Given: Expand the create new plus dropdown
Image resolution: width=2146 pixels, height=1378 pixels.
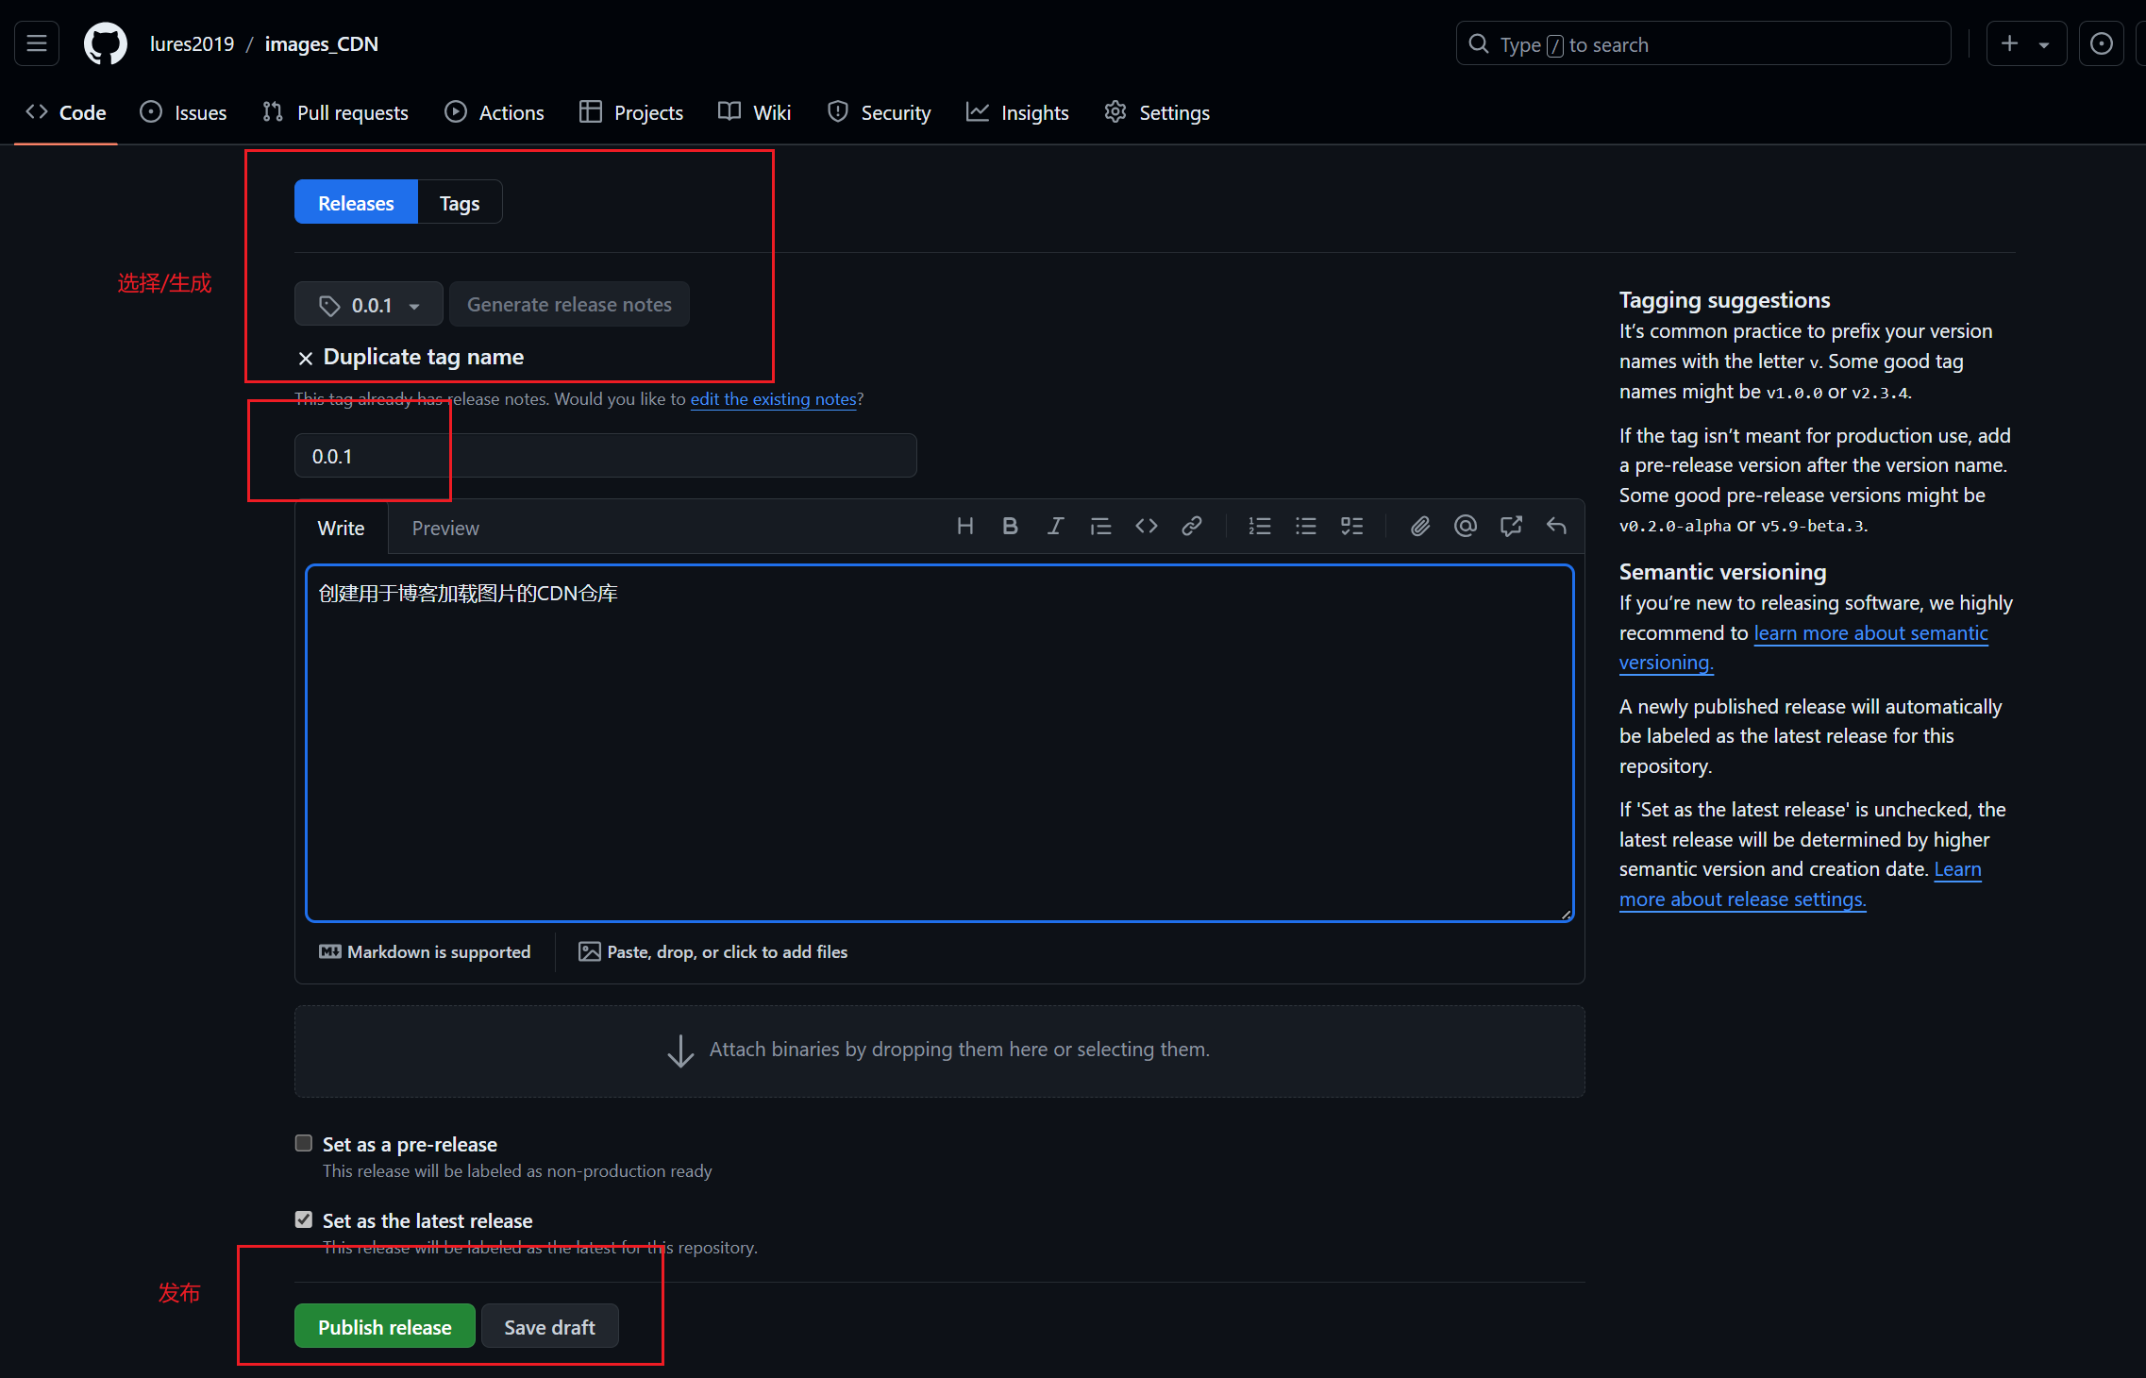Looking at the screenshot, I should pos(2025,43).
